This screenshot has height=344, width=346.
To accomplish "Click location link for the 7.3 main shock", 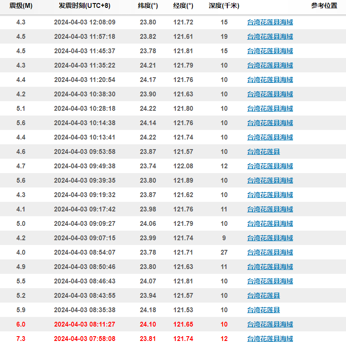I will (x=270, y=339).
